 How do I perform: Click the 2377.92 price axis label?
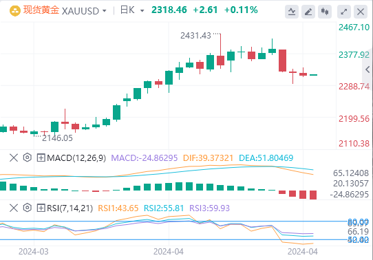(354, 55)
